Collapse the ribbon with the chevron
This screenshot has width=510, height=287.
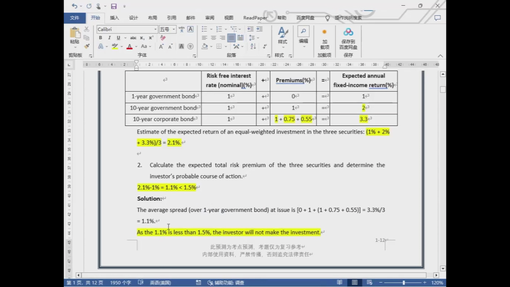click(x=440, y=56)
